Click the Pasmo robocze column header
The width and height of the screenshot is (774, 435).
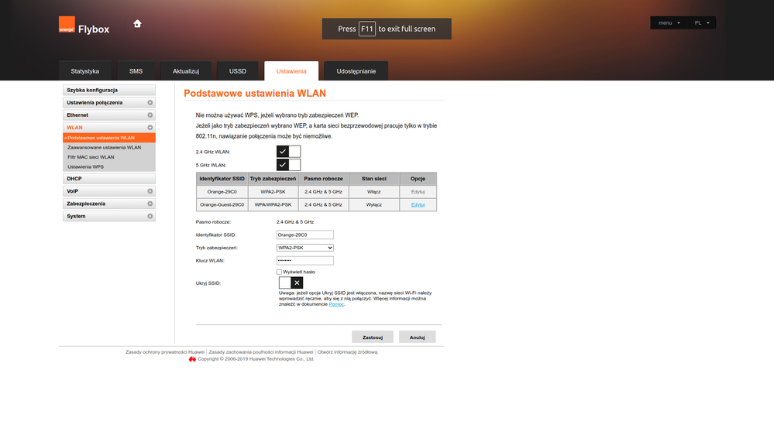pyautogui.click(x=323, y=179)
